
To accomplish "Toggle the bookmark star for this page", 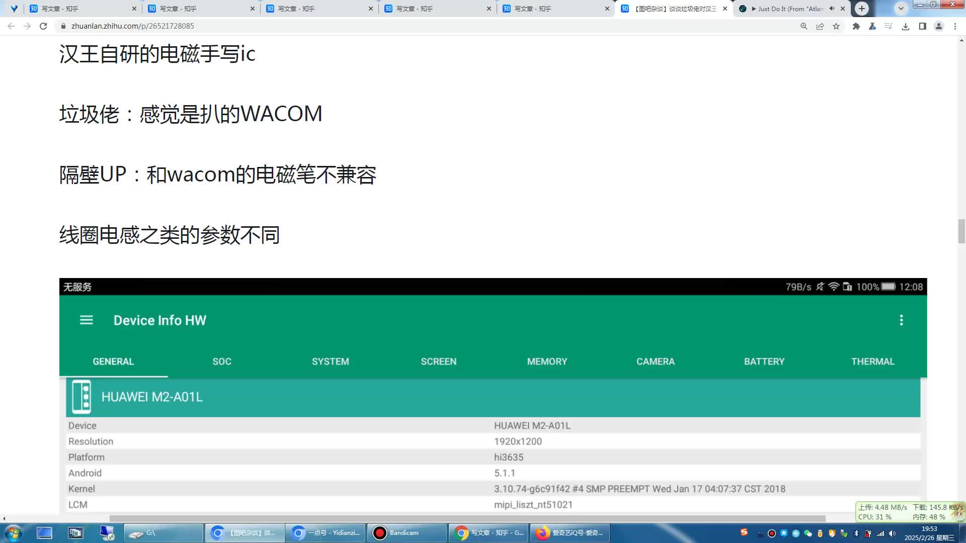I will coord(836,26).
